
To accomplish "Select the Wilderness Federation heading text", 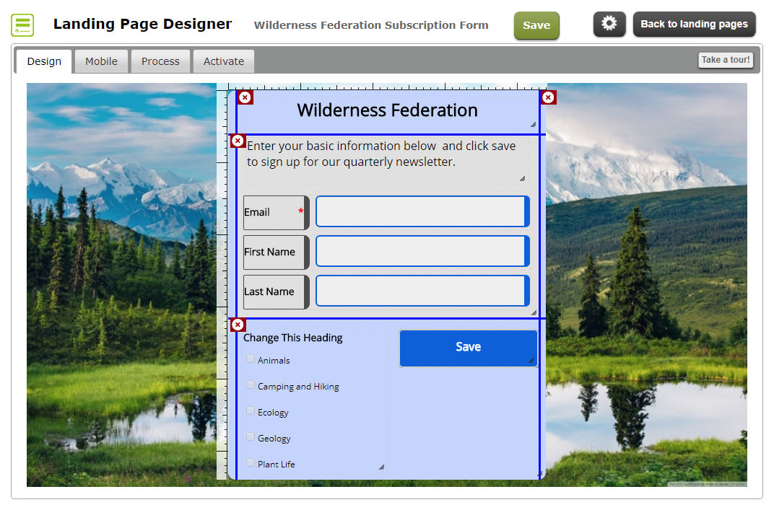I will pyautogui.click(x=388, y=110).
